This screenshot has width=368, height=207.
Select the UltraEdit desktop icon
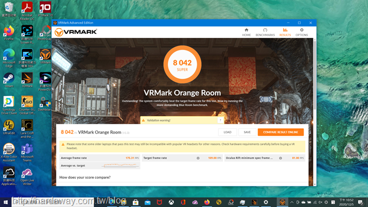coord(9,127)
